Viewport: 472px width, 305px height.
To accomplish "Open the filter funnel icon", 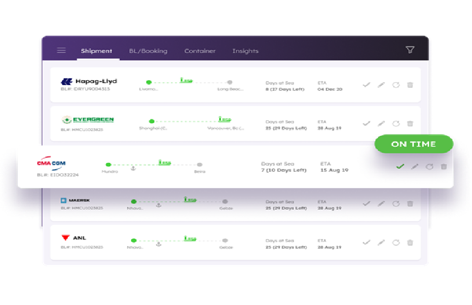I will coord(410,50).
